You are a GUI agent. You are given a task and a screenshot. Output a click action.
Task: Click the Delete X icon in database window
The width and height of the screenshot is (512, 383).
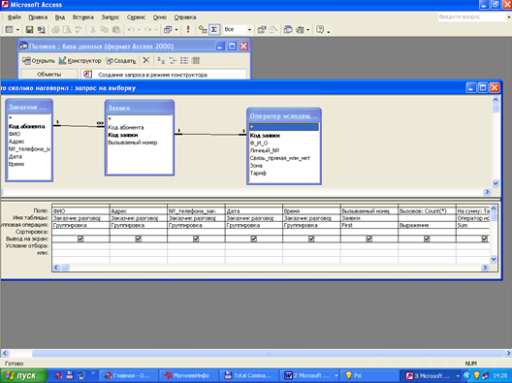click(x=146, y=60)
